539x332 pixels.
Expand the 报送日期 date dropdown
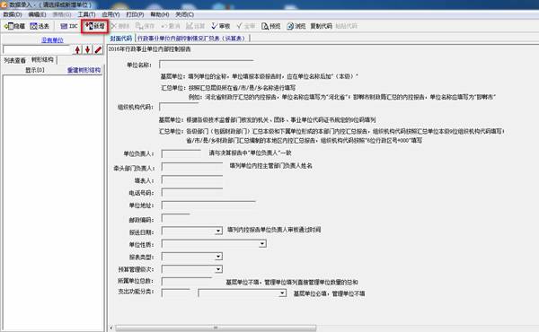218,232
